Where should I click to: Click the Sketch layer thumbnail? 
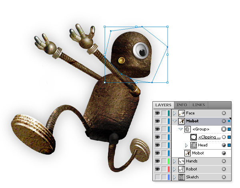(x=182, y=177)
